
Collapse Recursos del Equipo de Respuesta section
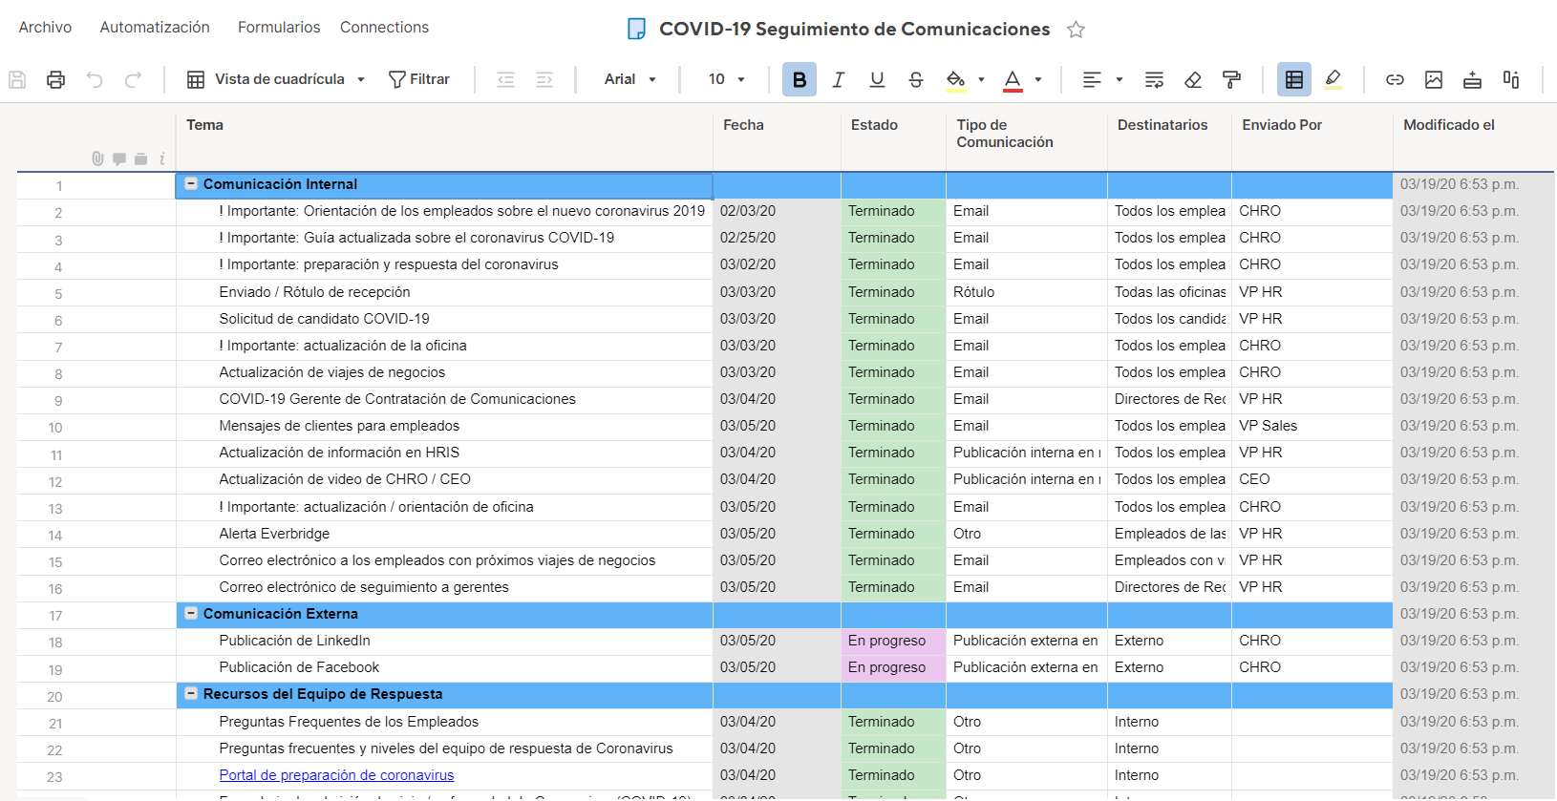pyautogui.click(x=191, y=693)
